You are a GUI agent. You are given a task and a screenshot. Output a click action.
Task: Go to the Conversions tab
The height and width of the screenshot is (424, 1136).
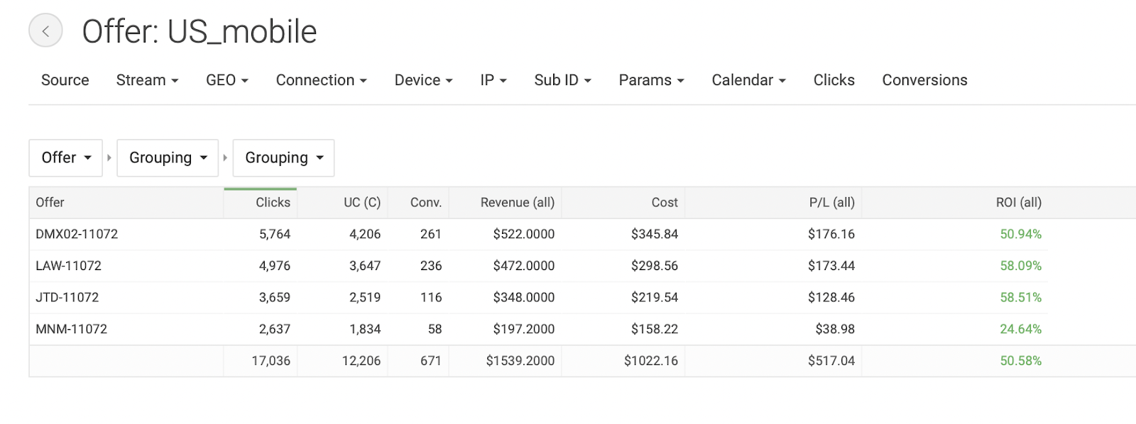[x=924, y=80]
